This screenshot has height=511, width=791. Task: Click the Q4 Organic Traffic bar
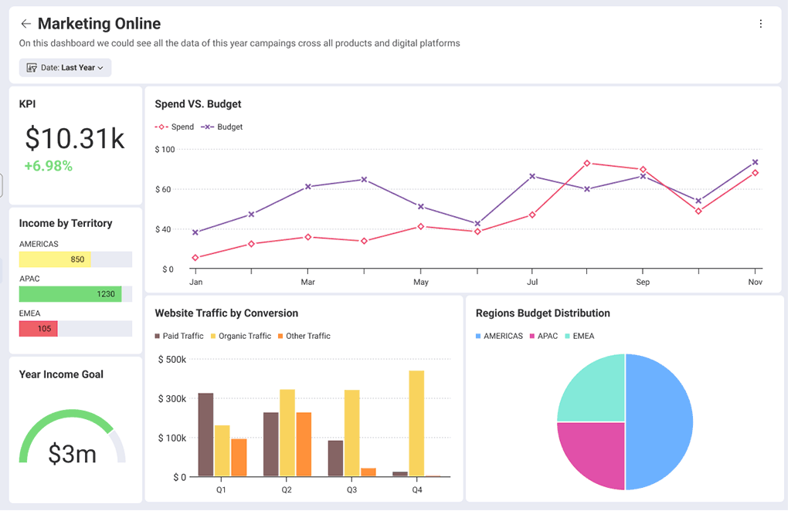[418, 425]
